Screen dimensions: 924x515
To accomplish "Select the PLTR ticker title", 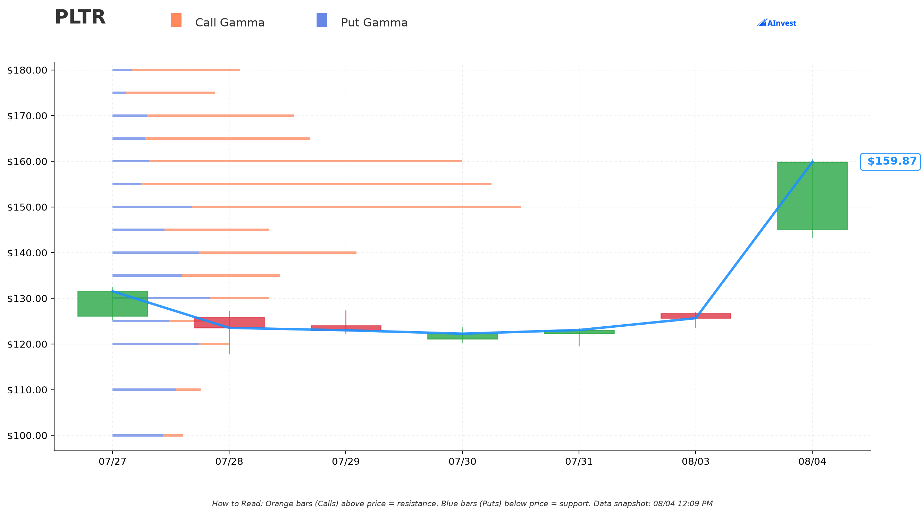I will pos(80,17).
